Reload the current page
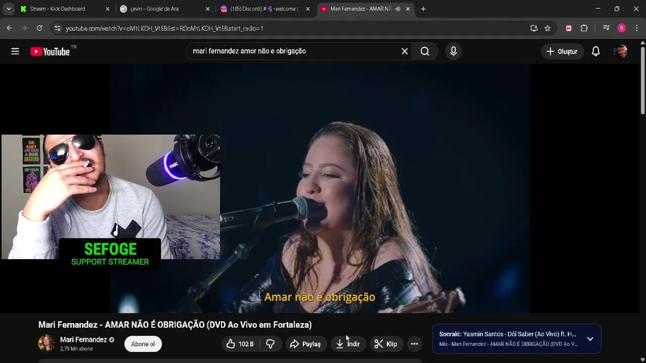Image resolution: width=646 pixels, height=363 pixels. click(39, 28)
